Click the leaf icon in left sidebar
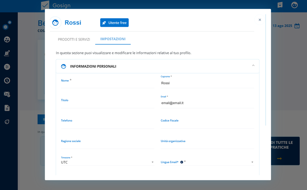307x190 pixels. pos(7,121)
